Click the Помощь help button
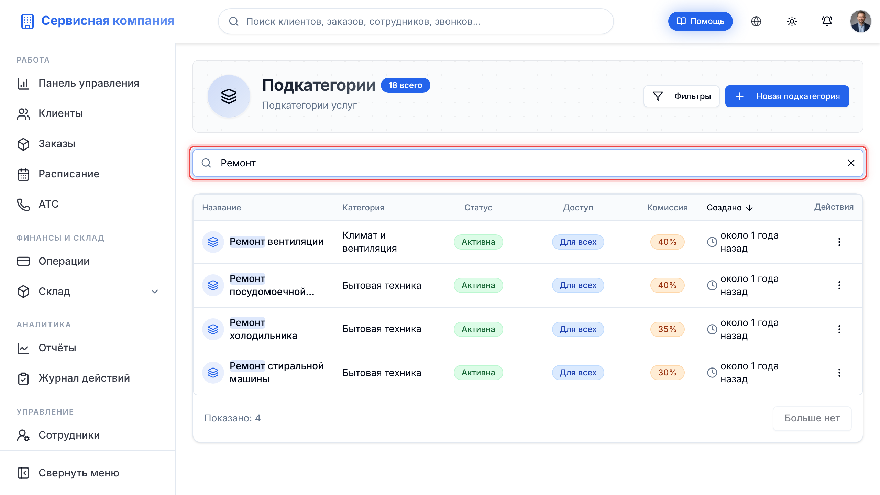Viewport: 880px width, 495px height. (700, 21)
